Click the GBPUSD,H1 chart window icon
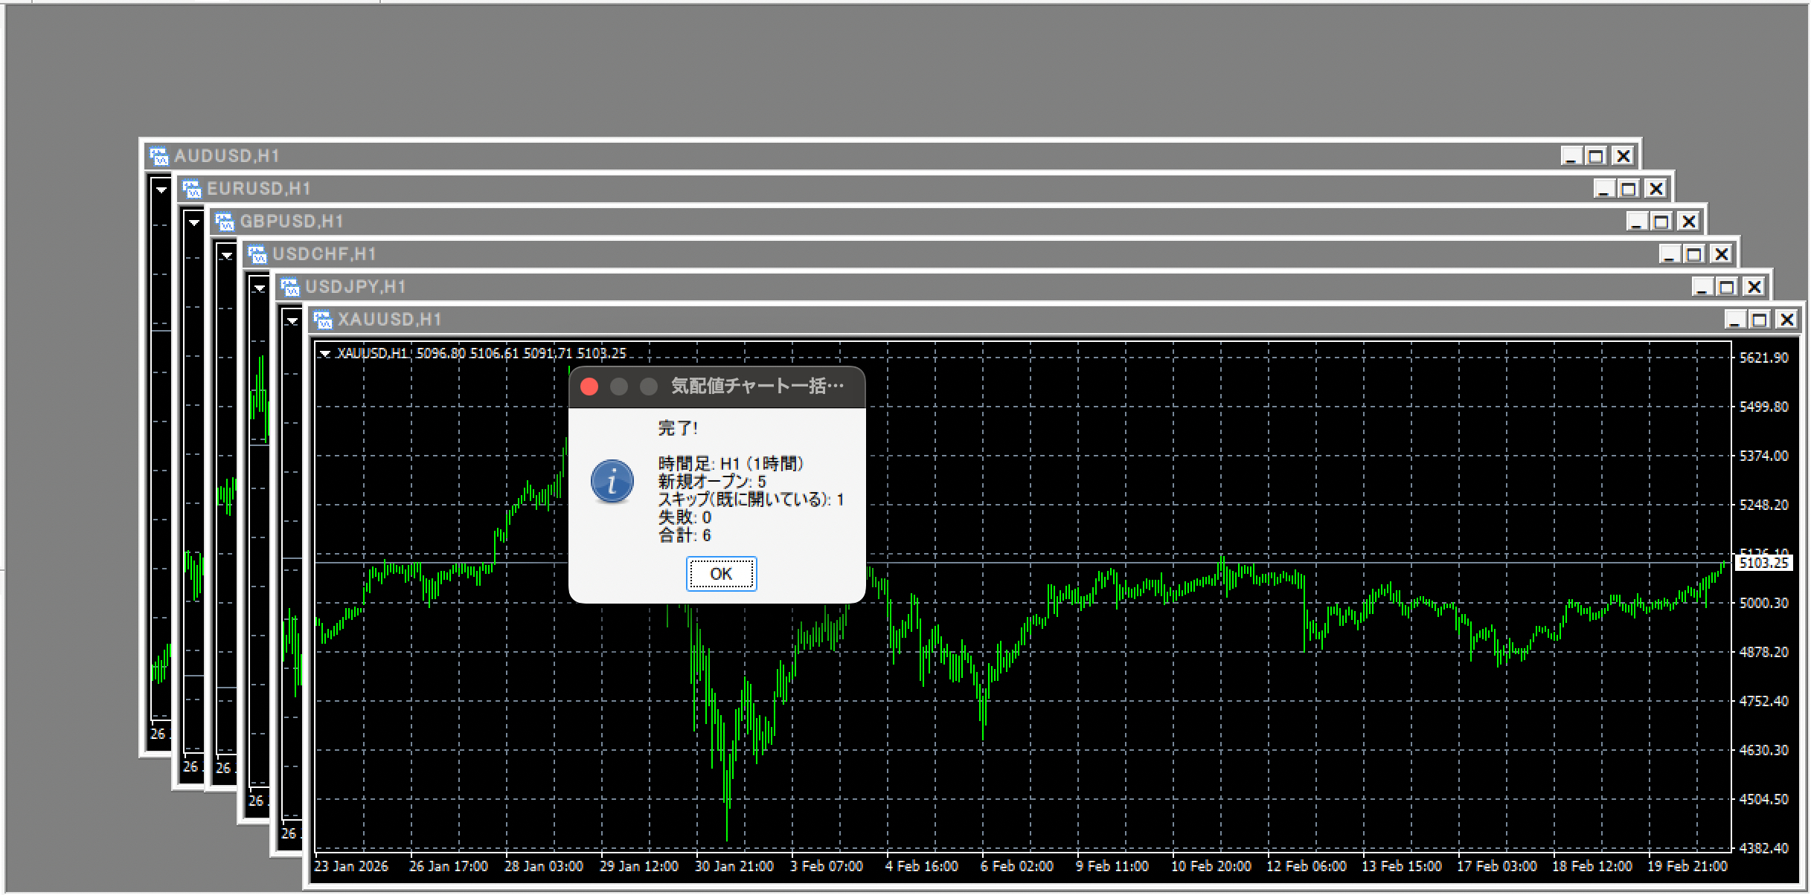The height and width of the screenshot is (895, 1811). point(224,222)
